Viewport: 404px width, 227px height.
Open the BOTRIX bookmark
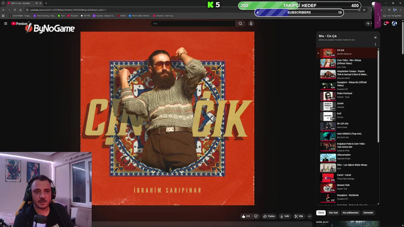[86, 15]
